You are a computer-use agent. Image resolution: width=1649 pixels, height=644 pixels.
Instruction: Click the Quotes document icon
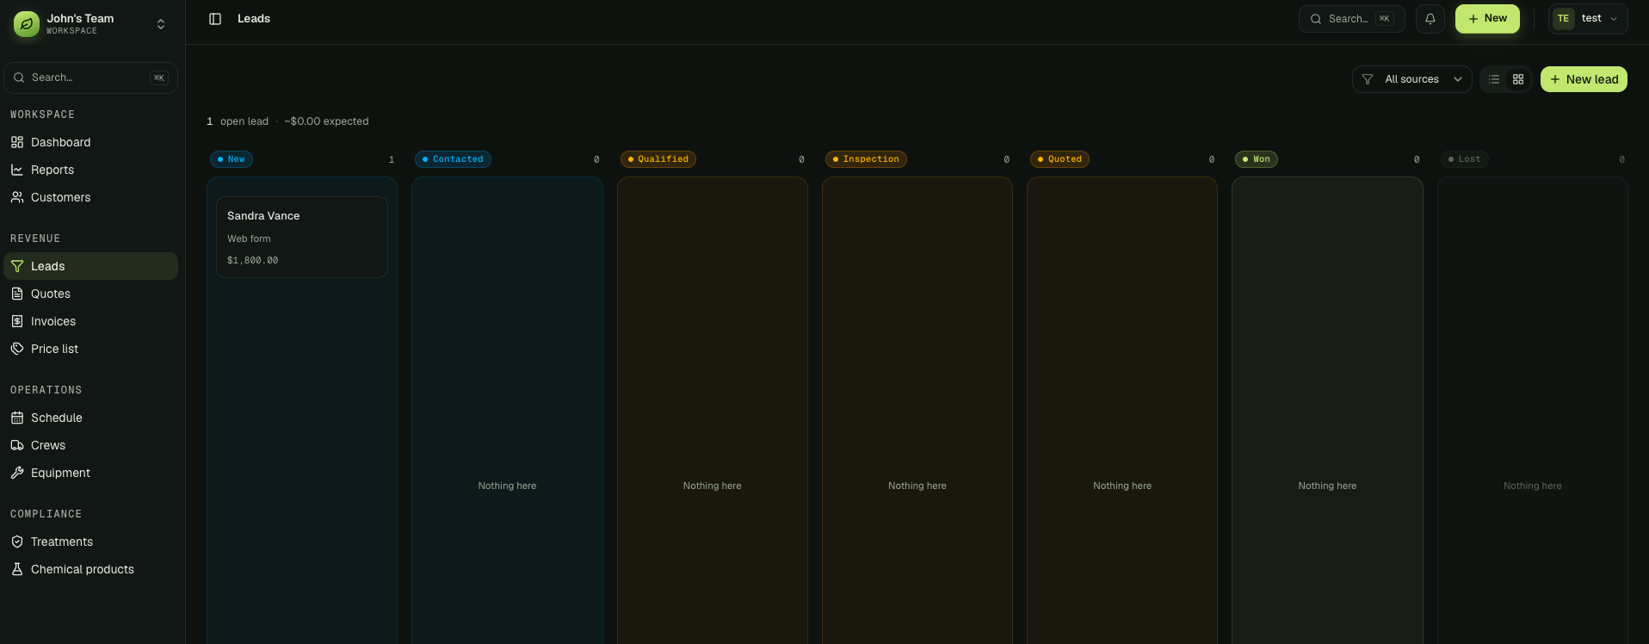tap(17, 294)
